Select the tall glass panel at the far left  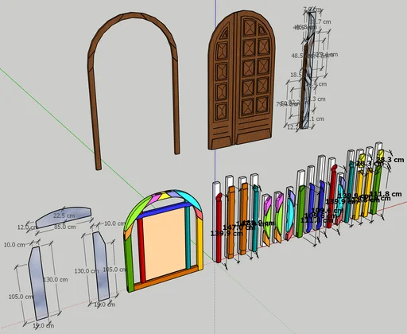[38, 283]
